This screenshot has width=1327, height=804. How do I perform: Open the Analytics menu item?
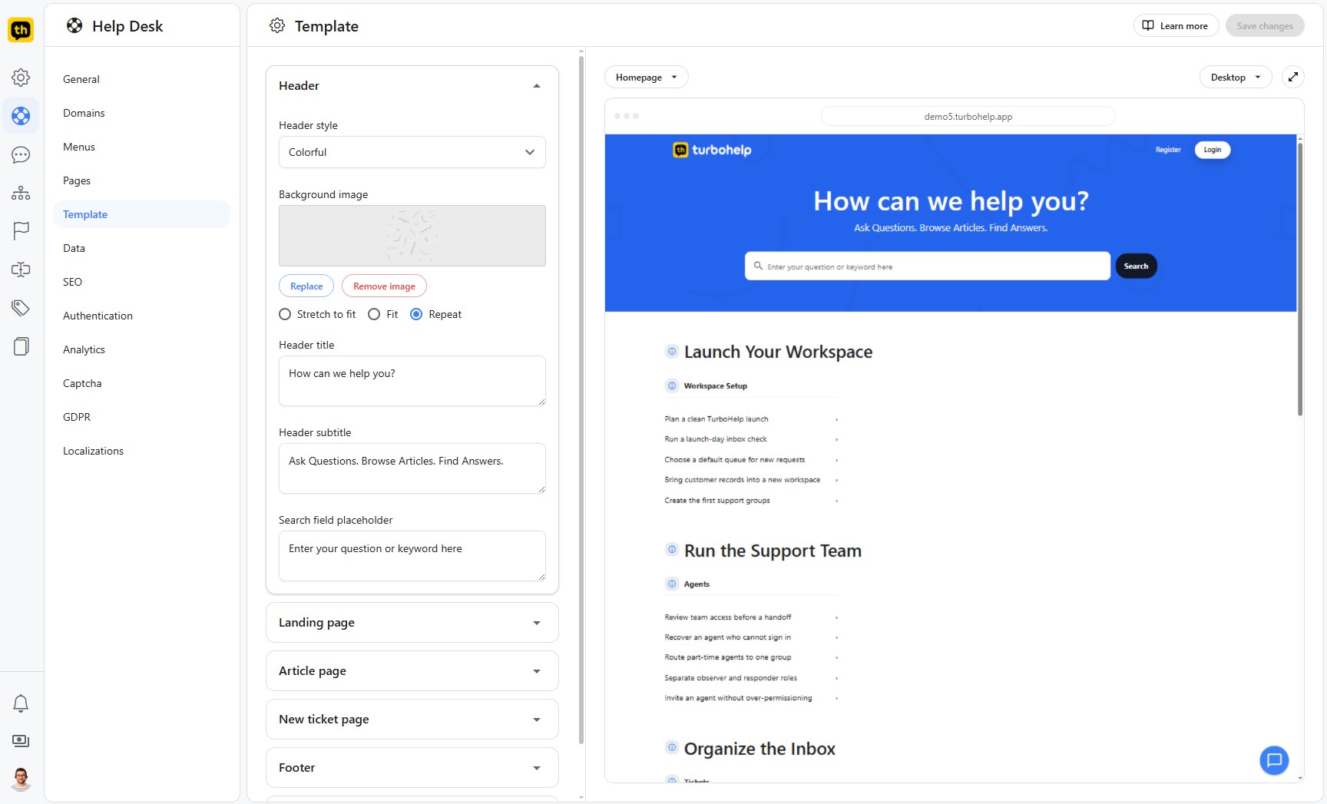click(x=142, y=349)
